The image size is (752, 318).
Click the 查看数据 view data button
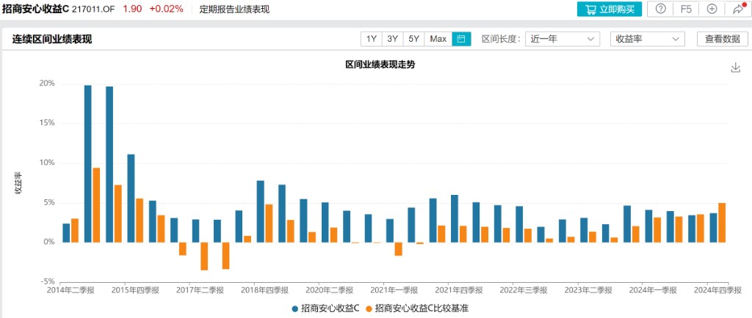(723, 39)
